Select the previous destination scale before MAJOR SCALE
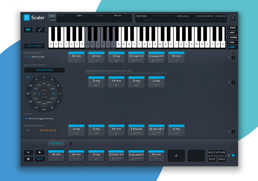Viewport: 258px width, 181px height. pos(34,130)
